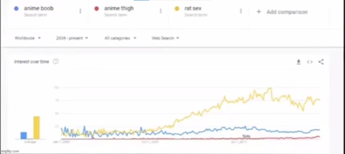Click the Add comparison button

[x=282, y=12]
